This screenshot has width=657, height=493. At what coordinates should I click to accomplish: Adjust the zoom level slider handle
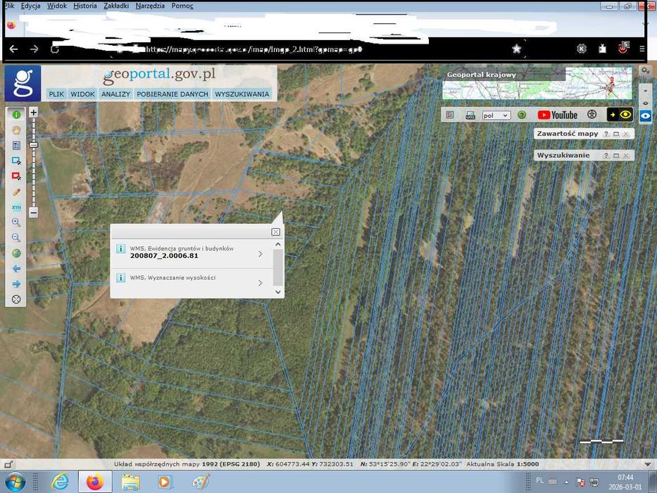click(34, 144)
